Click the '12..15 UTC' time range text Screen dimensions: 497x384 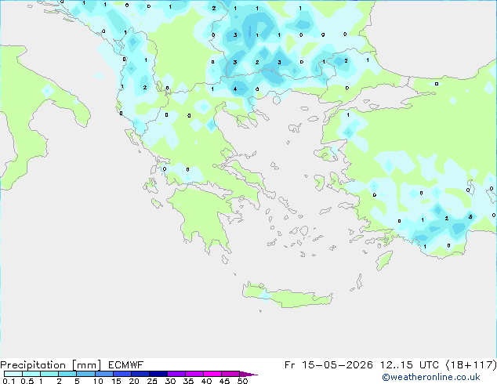click(410, 365)
